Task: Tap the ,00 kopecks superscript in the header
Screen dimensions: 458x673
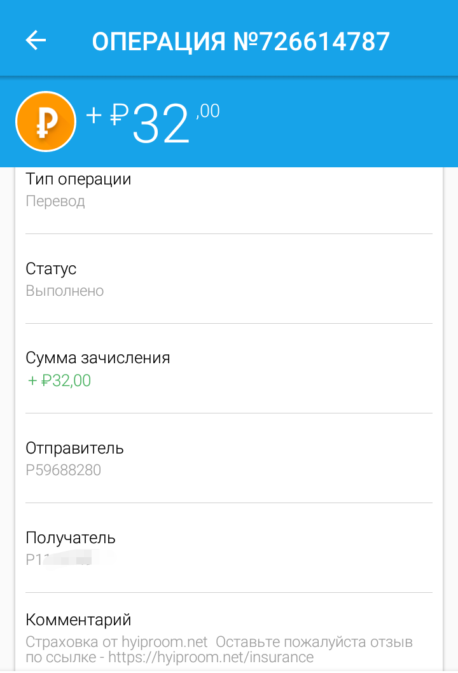Action: click(x=208, y=111)
